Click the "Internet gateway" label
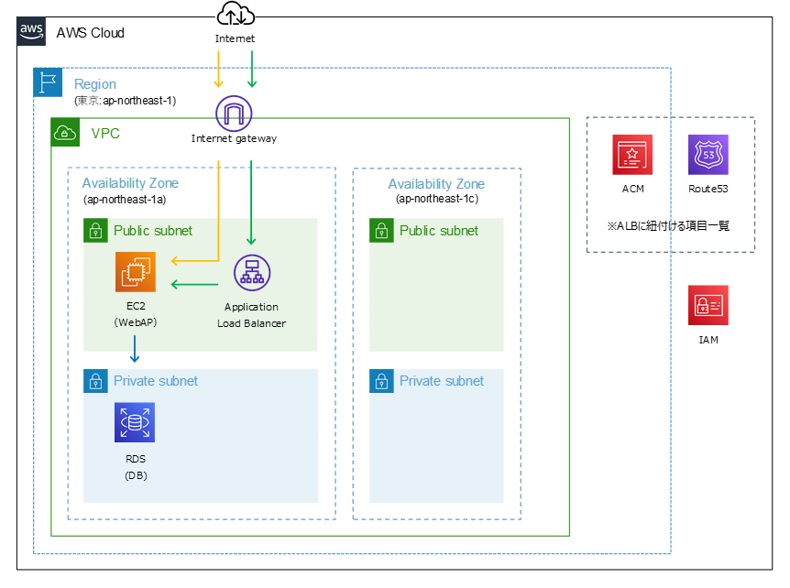This screenshot has width=790, height=588. [234, 138]
